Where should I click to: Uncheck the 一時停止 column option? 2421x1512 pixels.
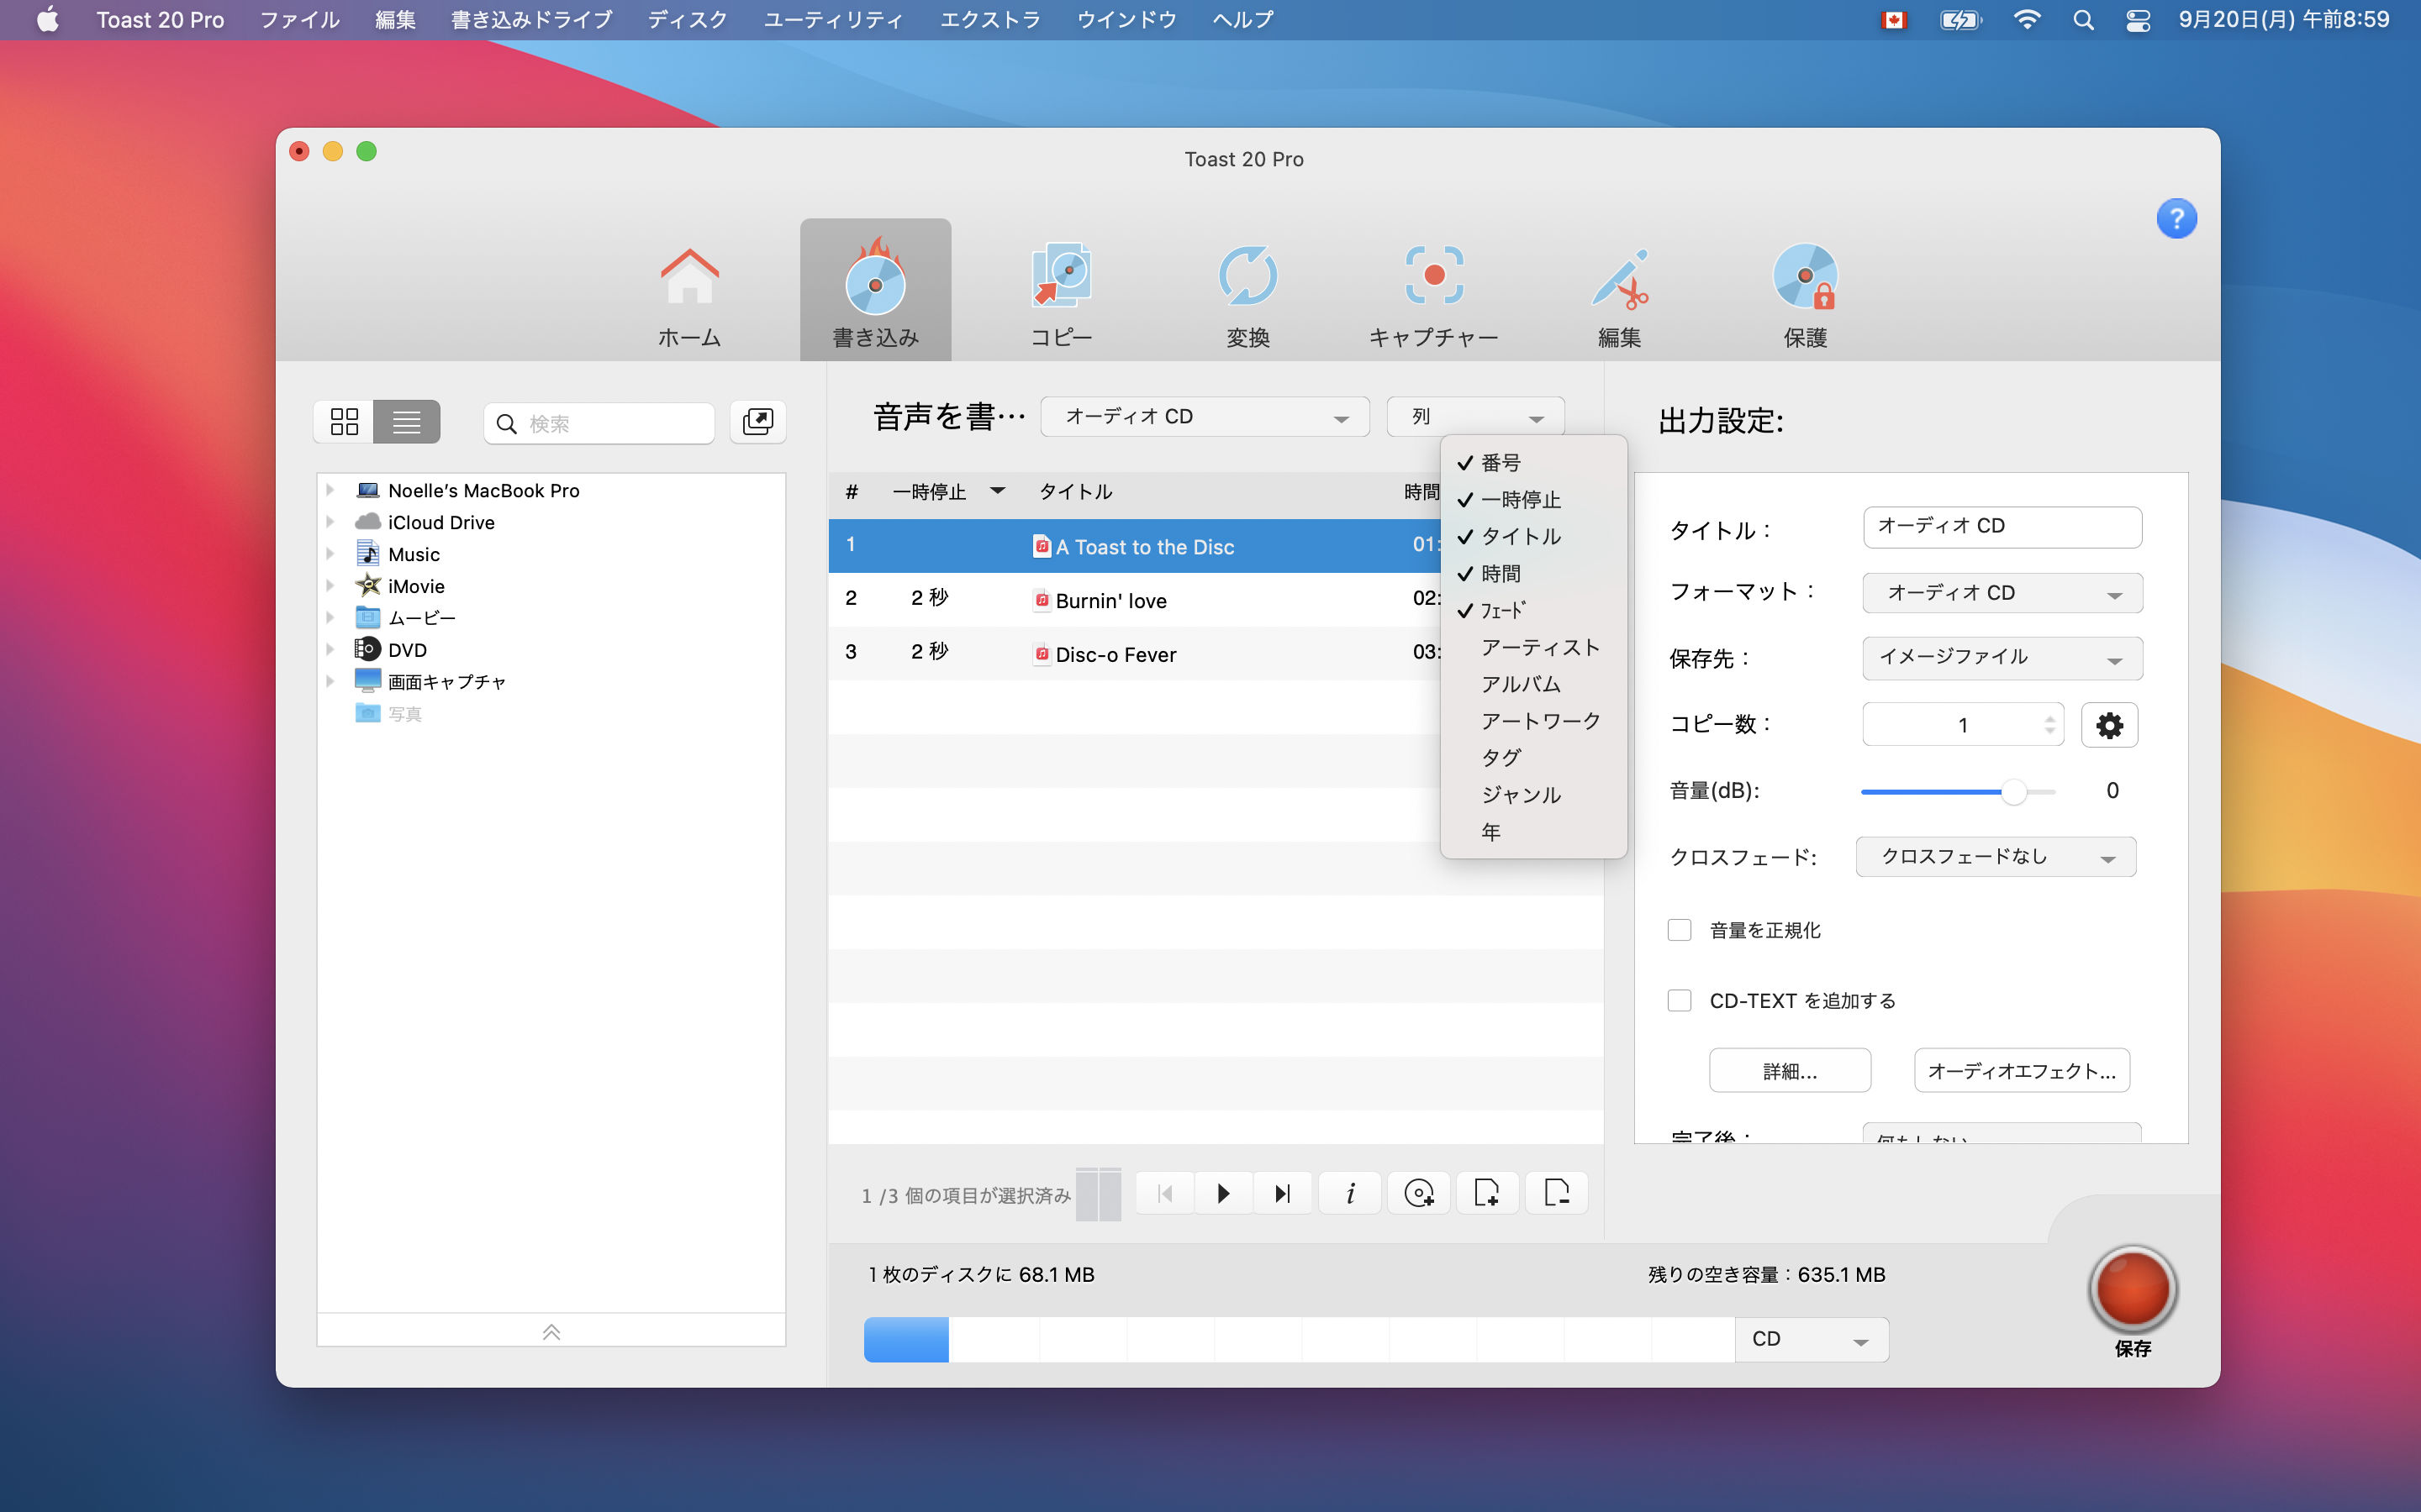point(1533,500)
